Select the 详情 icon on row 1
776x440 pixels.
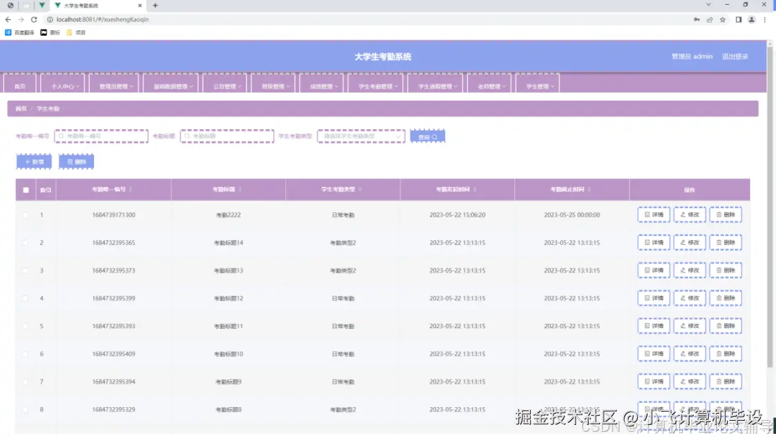tap(646, 214)
